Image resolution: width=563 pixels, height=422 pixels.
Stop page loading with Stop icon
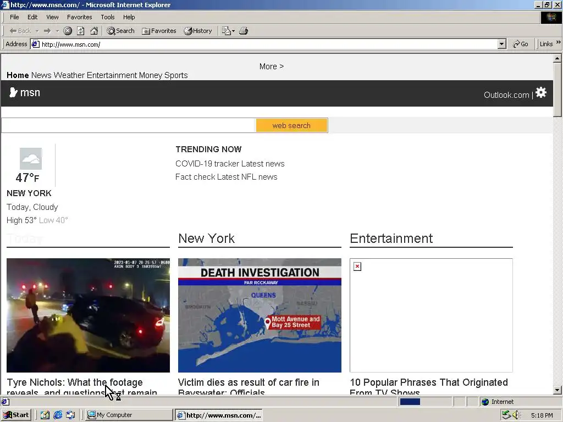tap(68, 31)
